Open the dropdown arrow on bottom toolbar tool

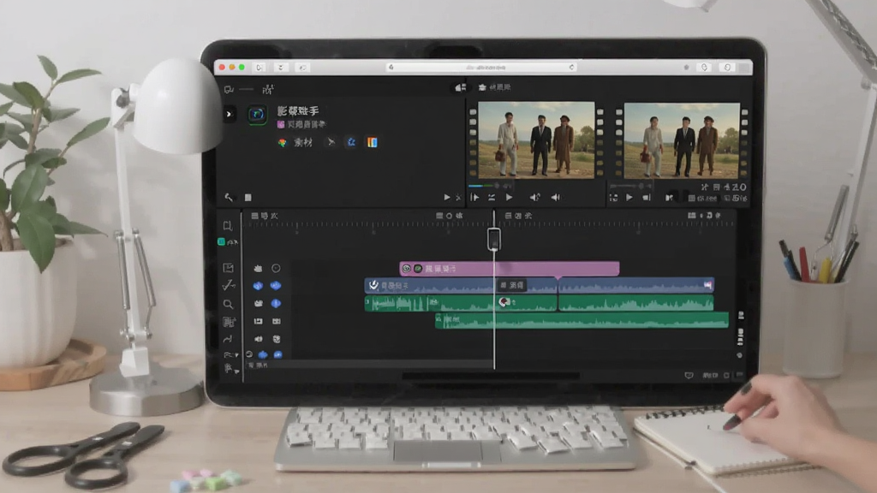236,371
